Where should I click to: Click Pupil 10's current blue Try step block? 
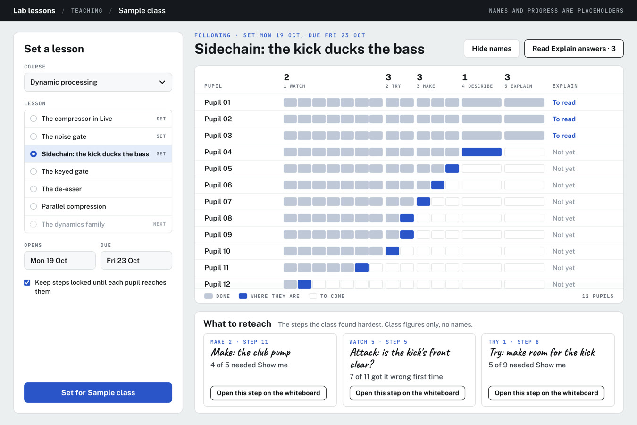click(392, 251)
